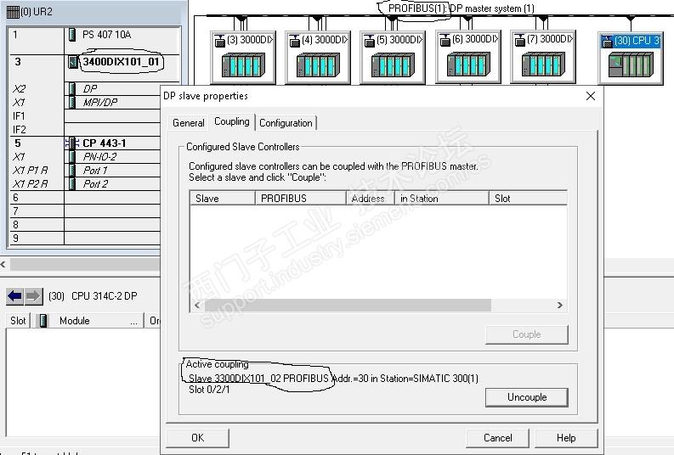
Task: Select empty rack slot 9 row
Action: (85, 239)
